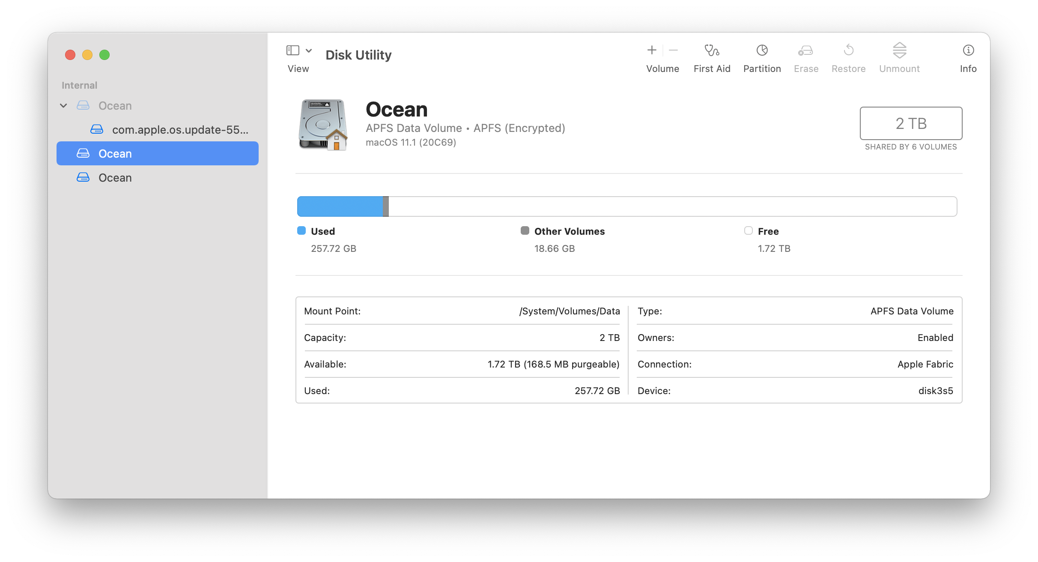Click the 2 TB capacity box
1038x562 pixels.
tap(911, 123)
